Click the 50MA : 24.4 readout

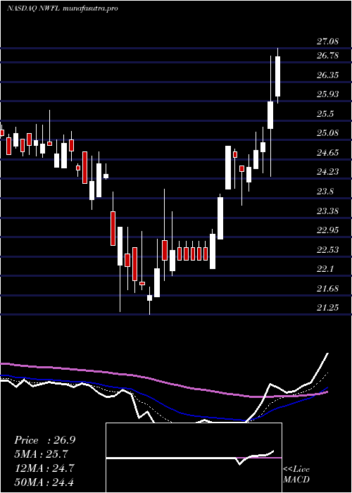pos(44,482)
